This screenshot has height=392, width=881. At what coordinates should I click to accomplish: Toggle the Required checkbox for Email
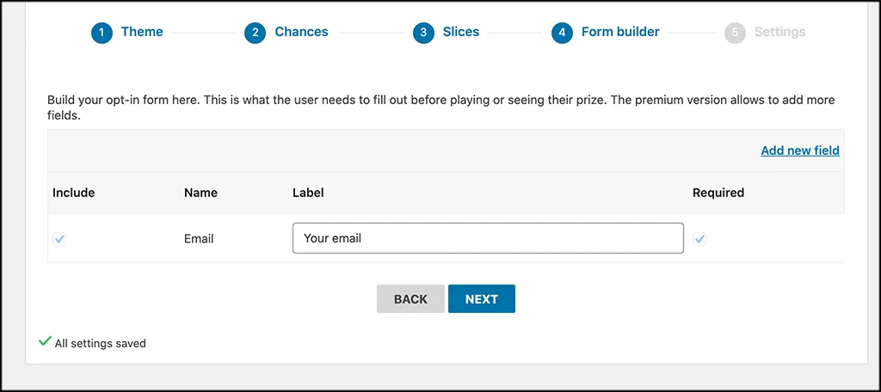(699, 239)
